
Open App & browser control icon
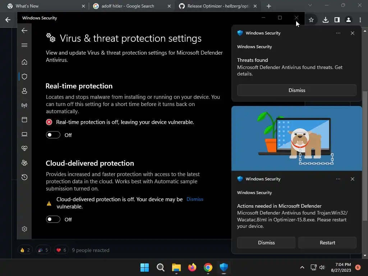point(24,120)
